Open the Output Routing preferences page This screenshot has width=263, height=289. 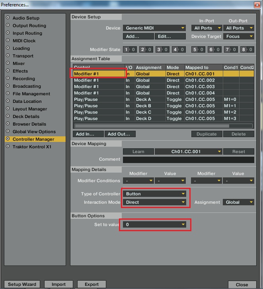pyautogui.click(x=29, y=26)
